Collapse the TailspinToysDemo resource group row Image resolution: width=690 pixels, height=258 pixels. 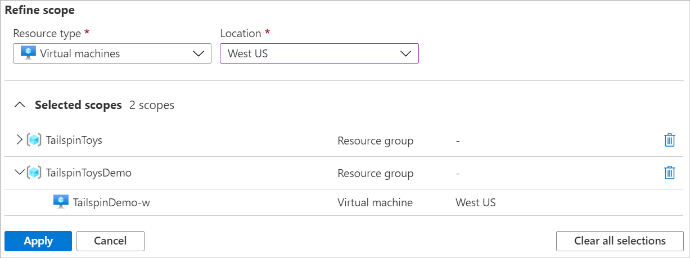[20, 173]
